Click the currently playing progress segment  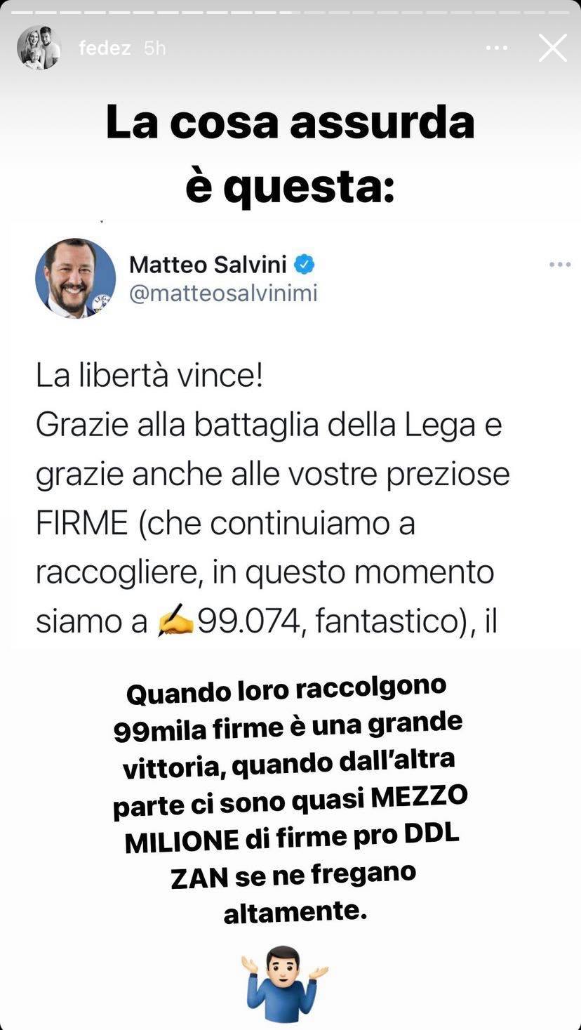(290, 12)
